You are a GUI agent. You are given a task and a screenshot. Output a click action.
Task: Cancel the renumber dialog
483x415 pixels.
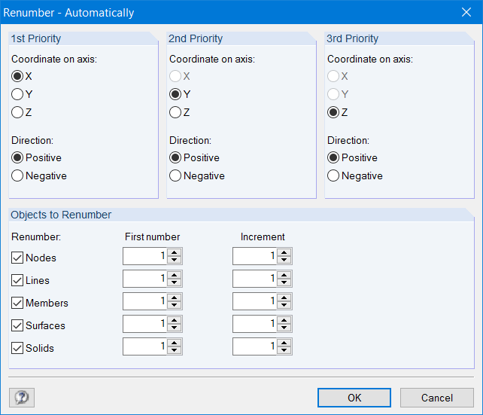436,398
